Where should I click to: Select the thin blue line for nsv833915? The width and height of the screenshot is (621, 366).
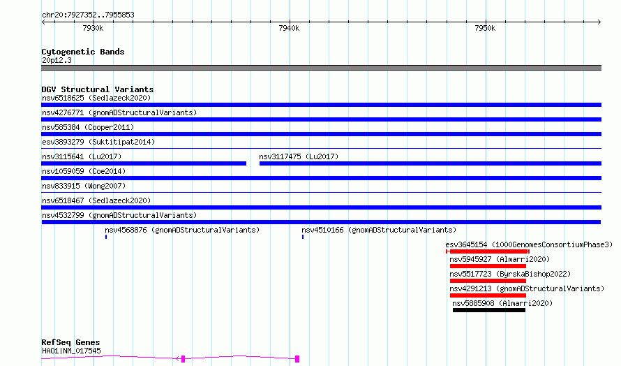click(x=321, y=193)
